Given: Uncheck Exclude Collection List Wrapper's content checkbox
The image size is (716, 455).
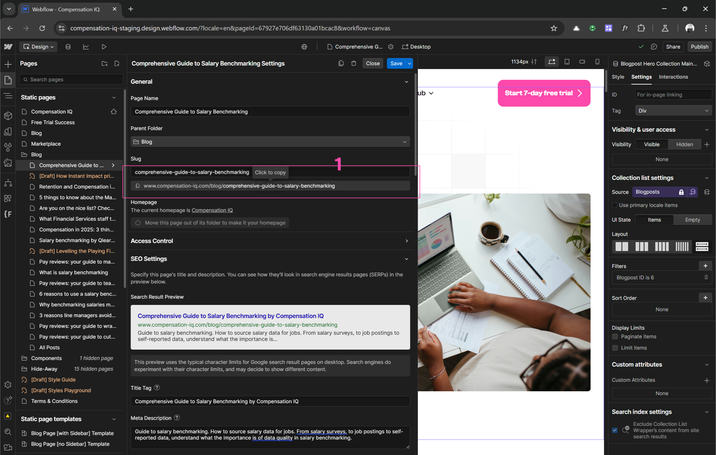Looking at the screenshot, I should click(x=615, y=430).
